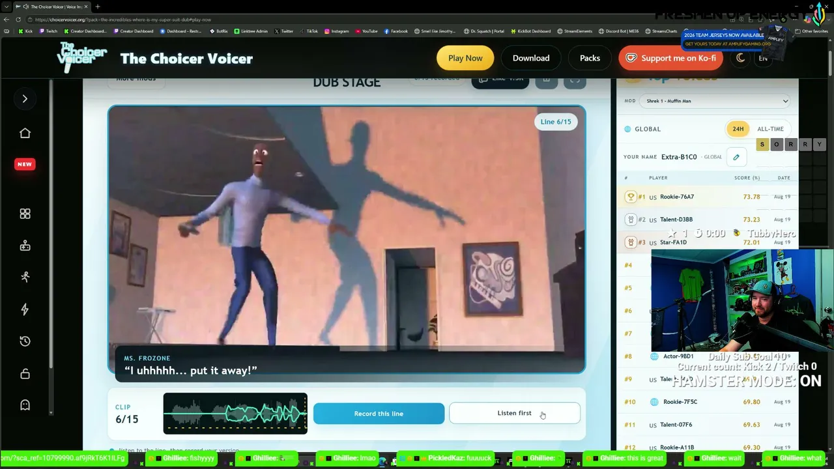Viewport: 834px width, 469px height.
Task: Click the Incredibles video clip
Action: coord(347,240)
